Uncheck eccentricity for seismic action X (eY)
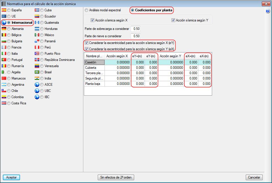The image size is (272, 183). [86, 43]
